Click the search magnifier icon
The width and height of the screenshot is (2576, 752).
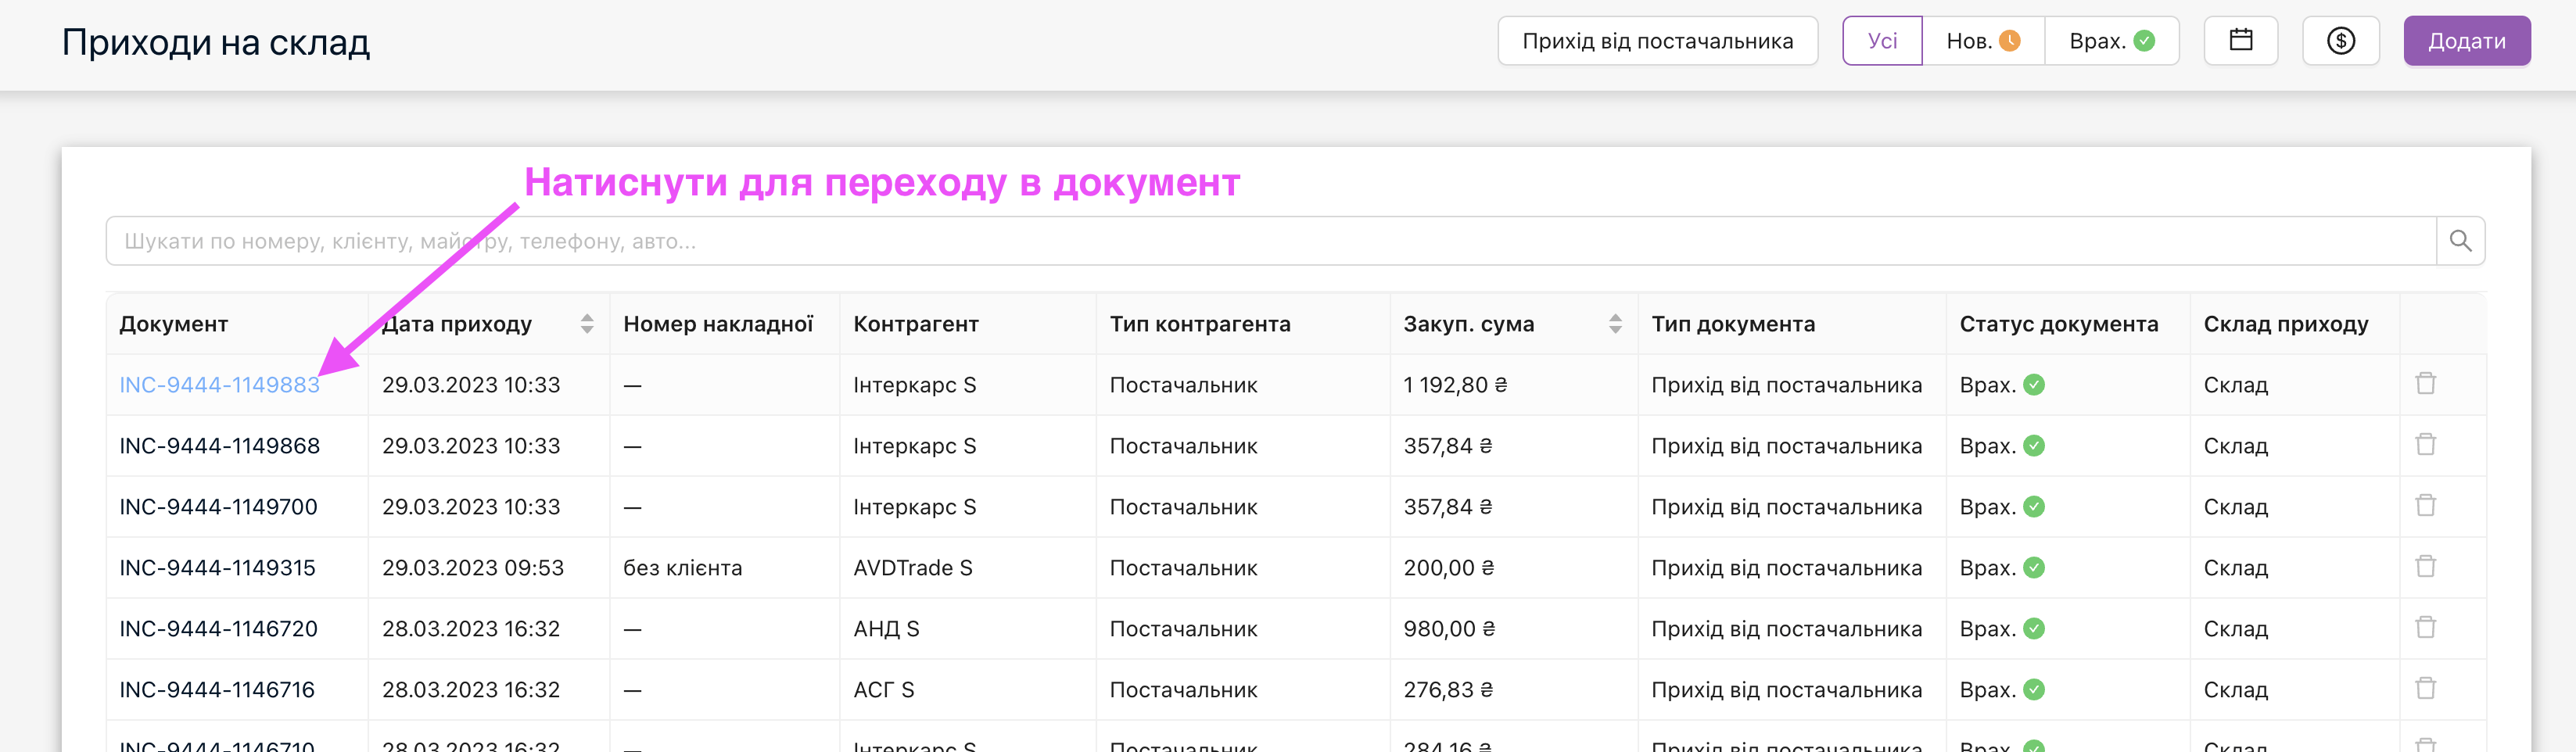click(x=2460, y=241)
